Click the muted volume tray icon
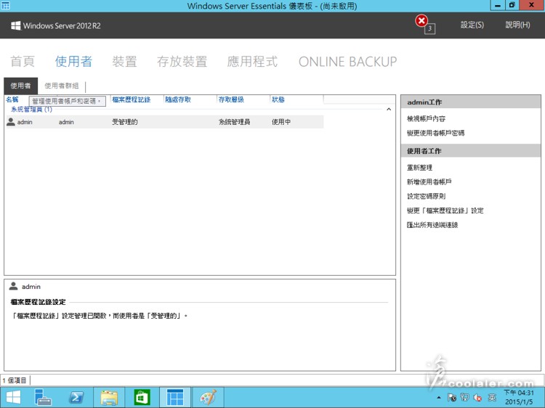 477,397
